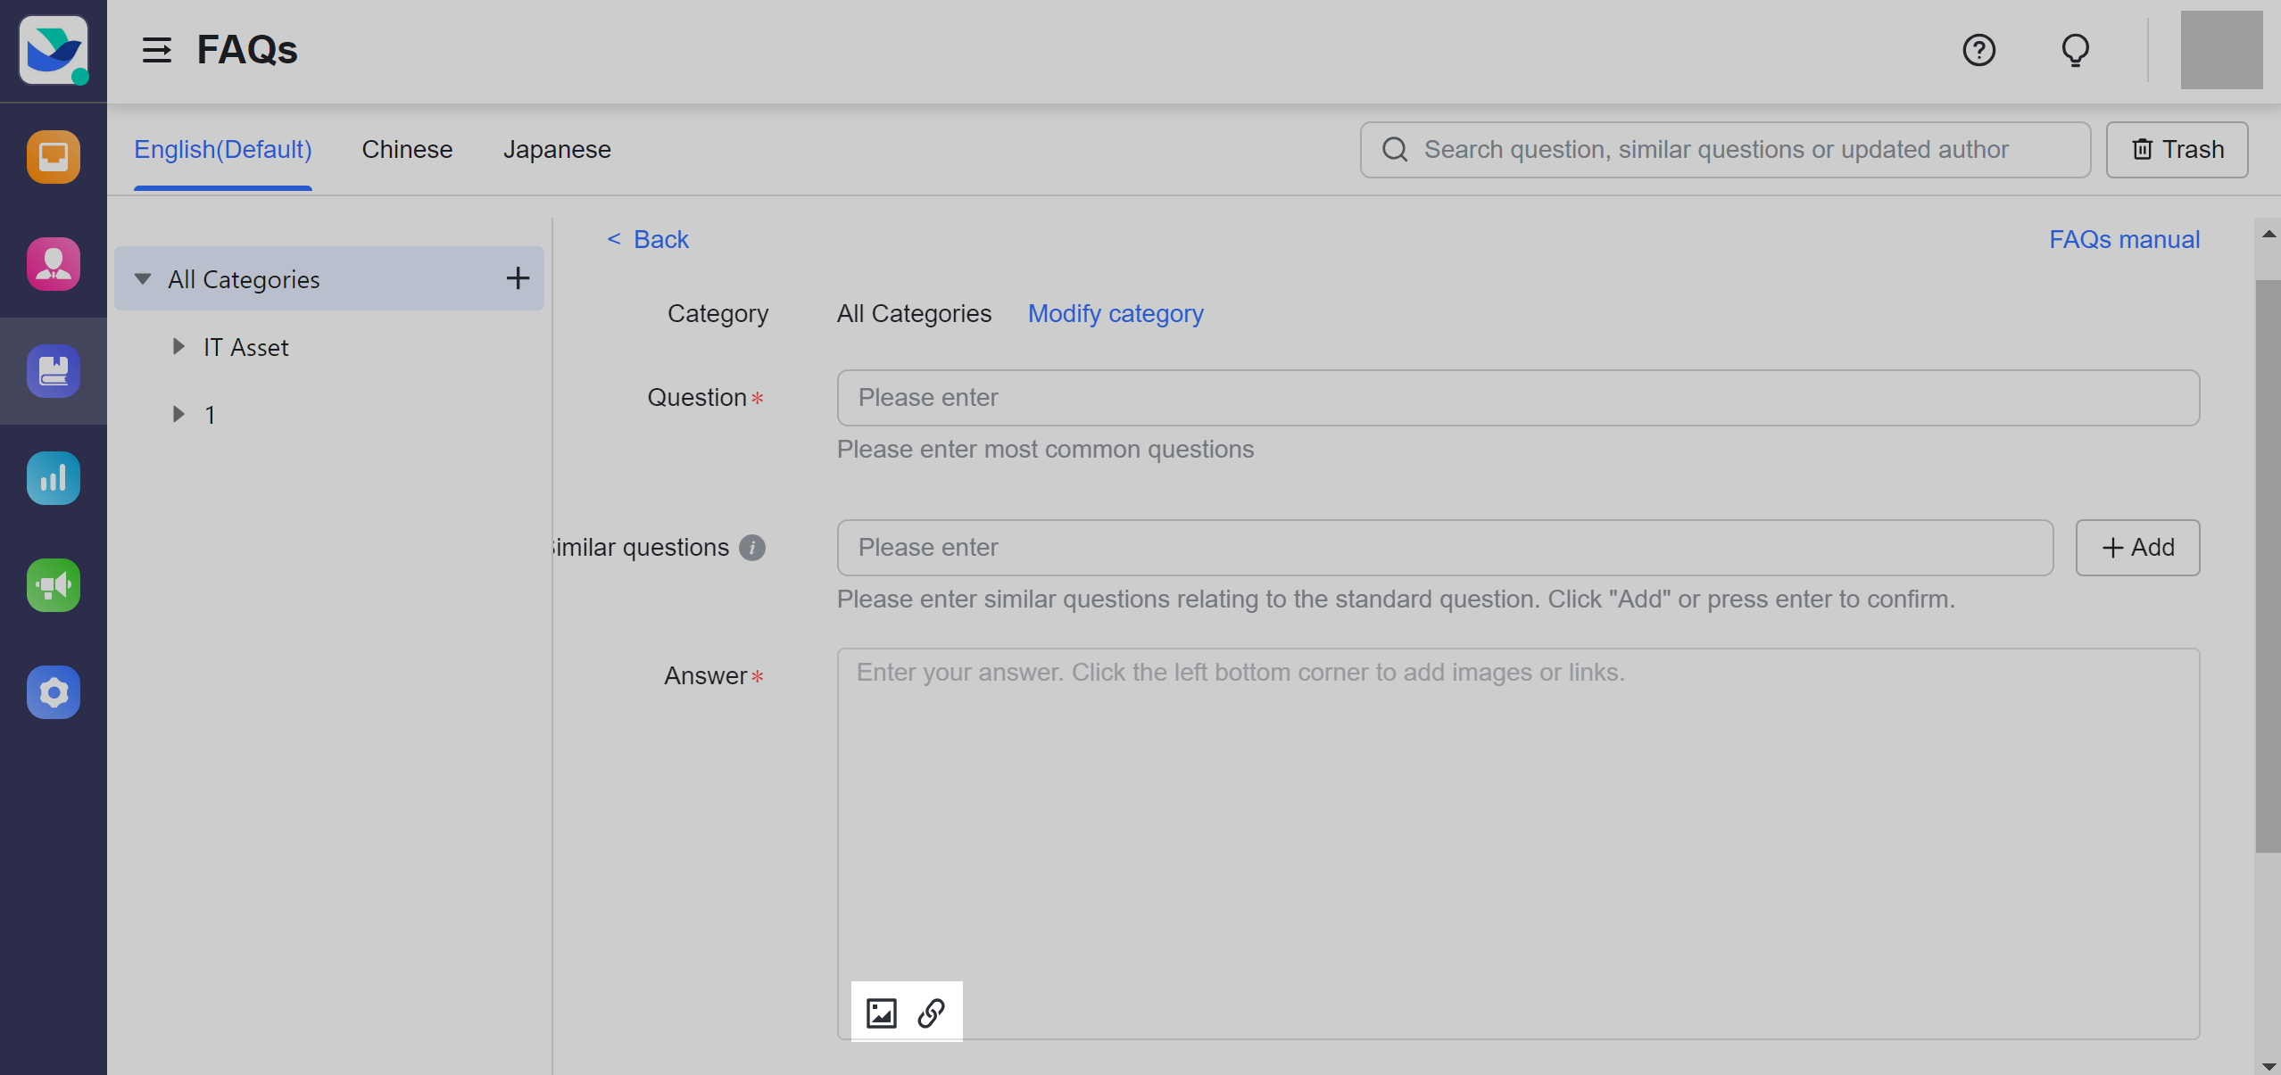Viewport: 2281px width, 1075px height.
Task: Open the green megaphone sidebar icon
Action: 54,585
